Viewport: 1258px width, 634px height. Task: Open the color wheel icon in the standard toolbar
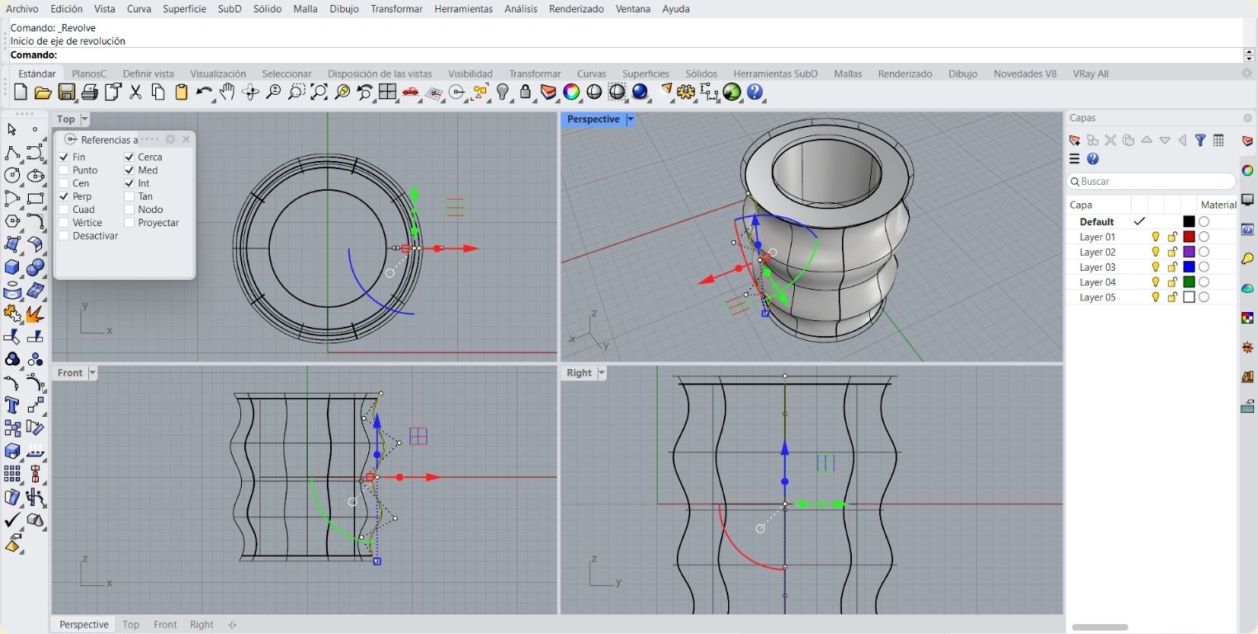[571, 92]
